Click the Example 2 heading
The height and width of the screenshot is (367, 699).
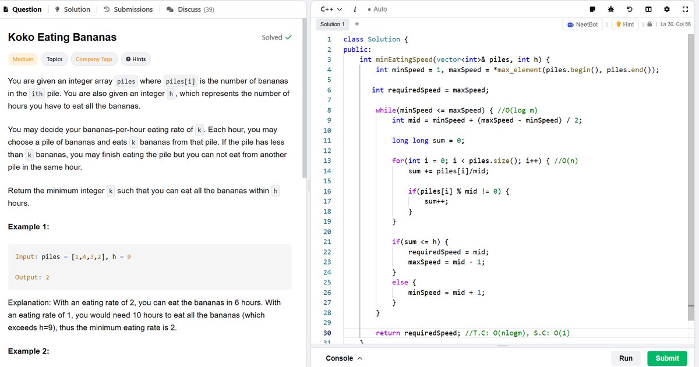click(x=29, y=352)
